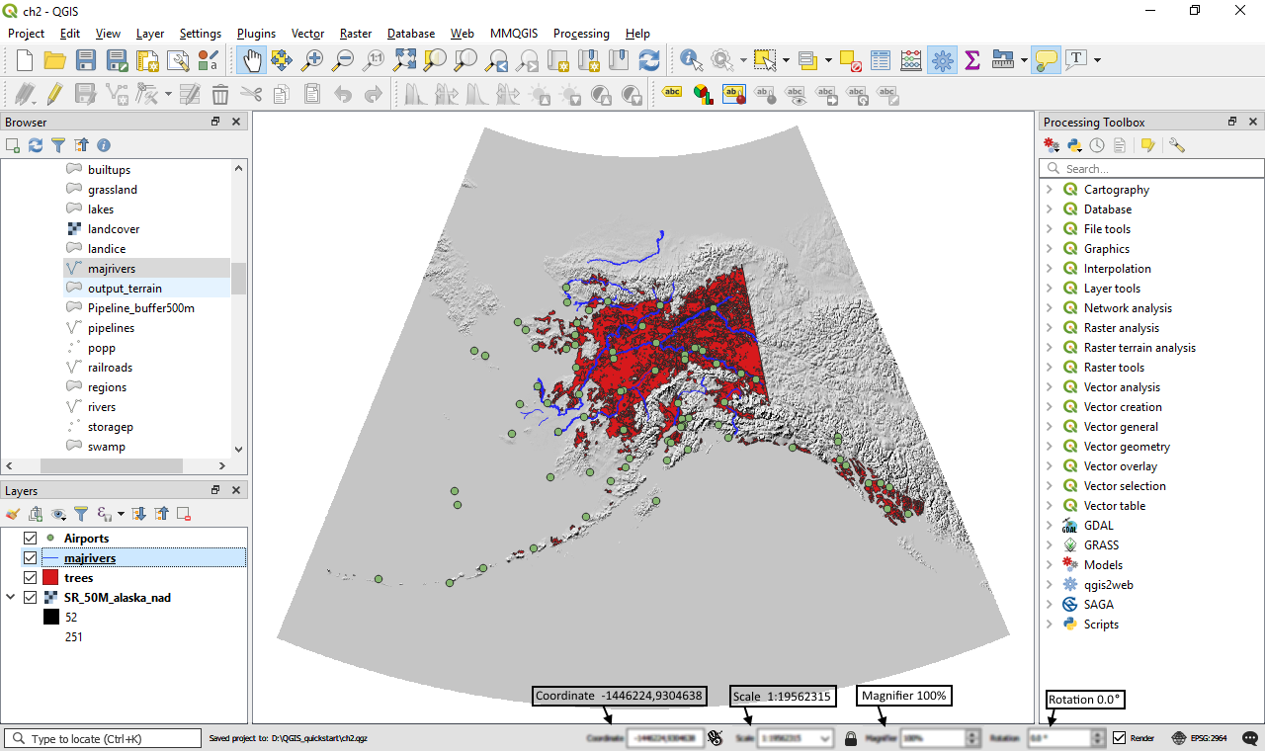Open the log messages speech bubble

1249,738
